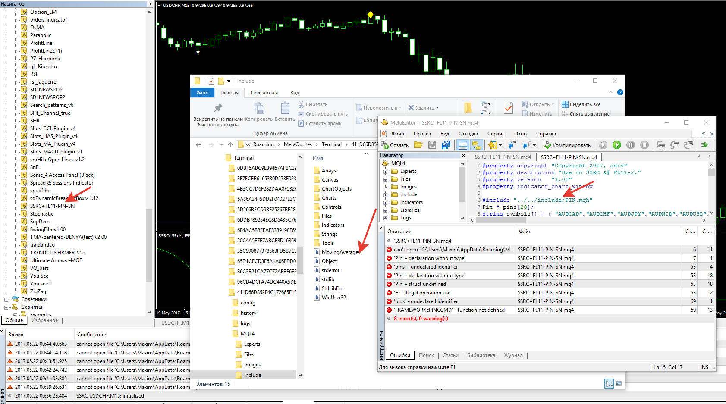Click the Компилировать button
726x404 pixels.
tap(566, 145)
